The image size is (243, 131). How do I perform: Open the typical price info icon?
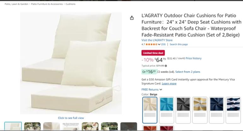click(166, 66)
